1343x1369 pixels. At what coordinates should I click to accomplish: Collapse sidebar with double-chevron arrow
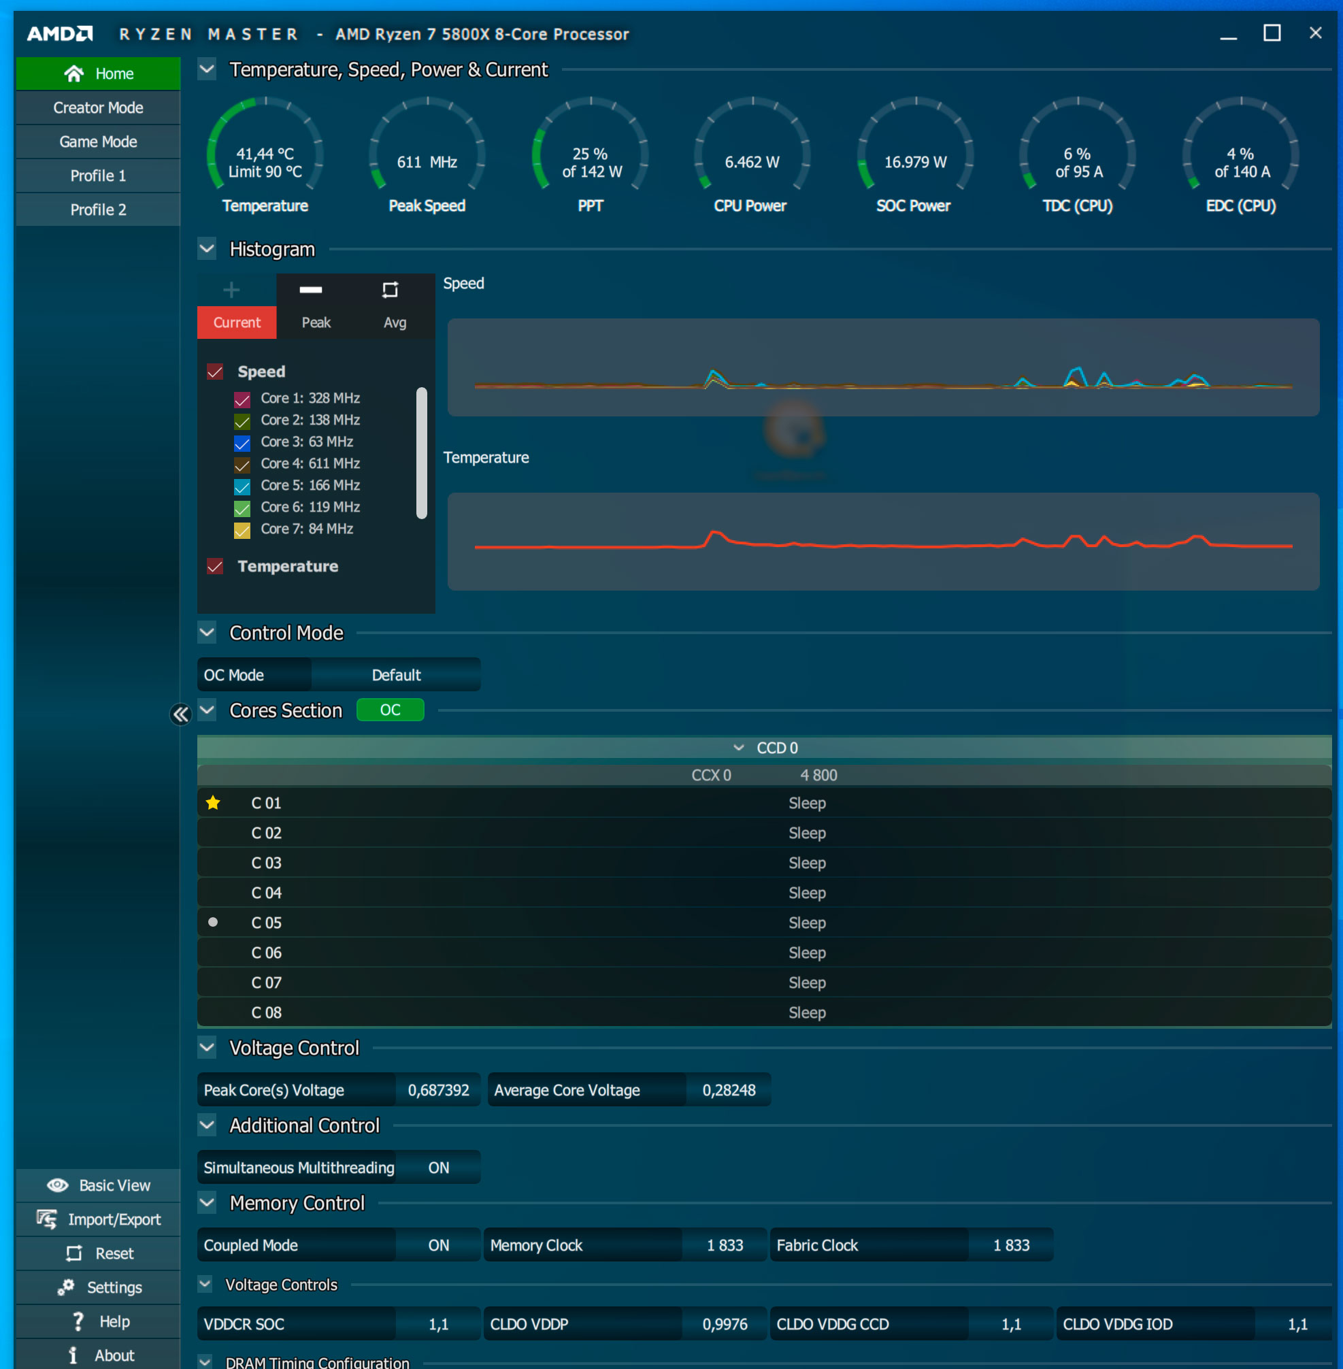[180, 714]
